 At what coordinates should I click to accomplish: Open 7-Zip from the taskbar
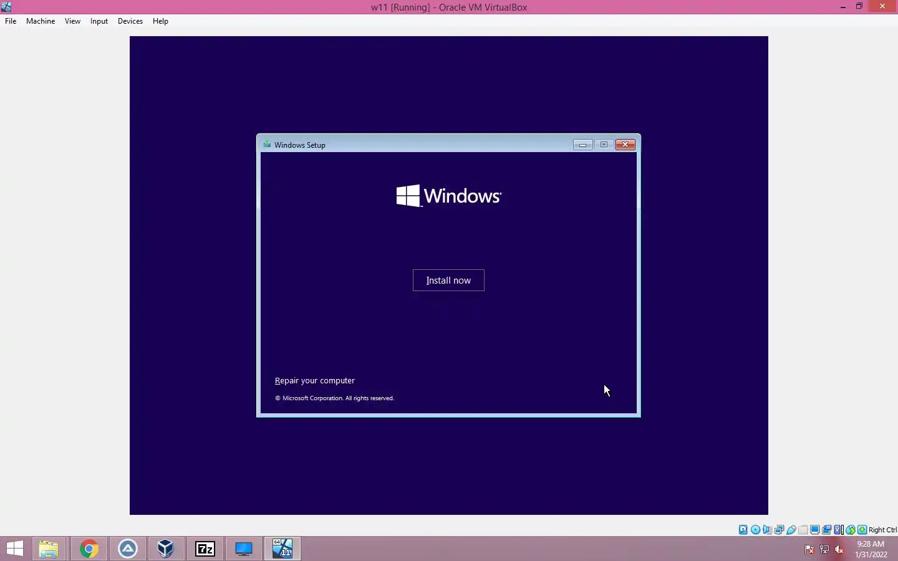click(x=205, y=549)
